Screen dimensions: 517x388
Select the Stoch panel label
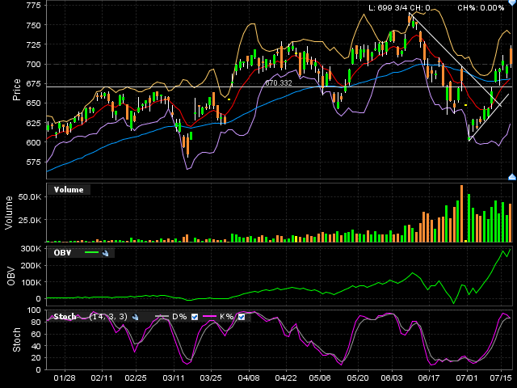tap(65, 317)
